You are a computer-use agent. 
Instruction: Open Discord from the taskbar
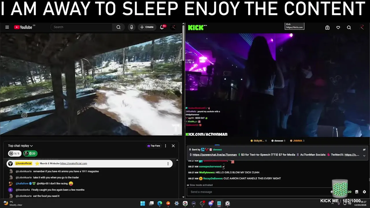(x=211, y=203)
